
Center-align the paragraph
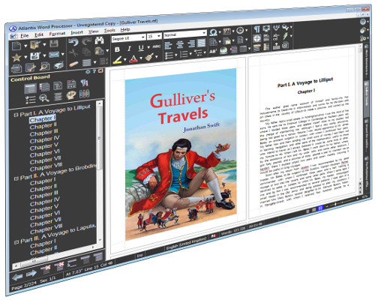point(180,44)
